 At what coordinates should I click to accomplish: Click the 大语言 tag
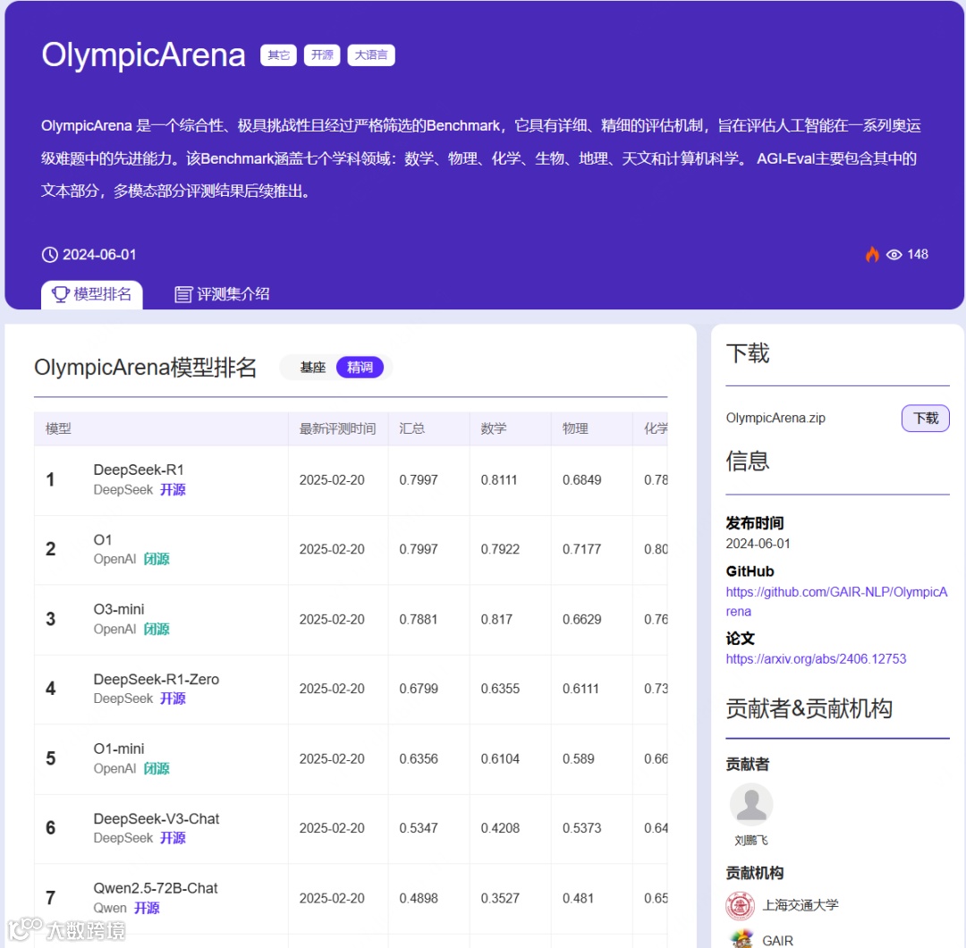371,55
